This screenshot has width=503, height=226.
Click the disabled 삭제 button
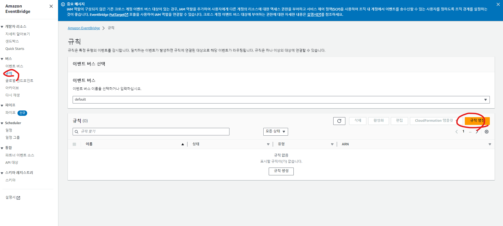click(358, 121)
